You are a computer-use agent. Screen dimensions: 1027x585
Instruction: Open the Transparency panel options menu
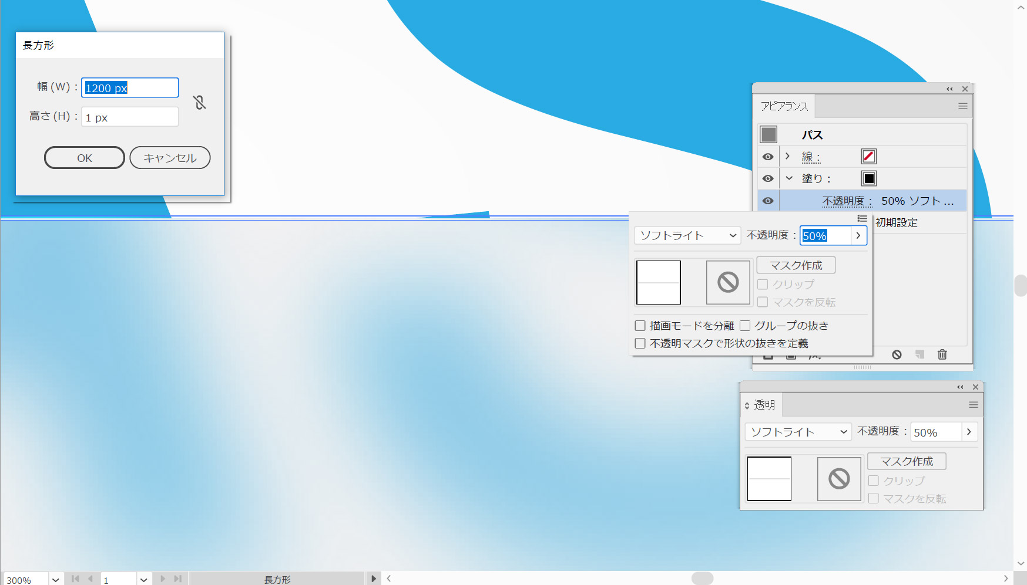(973, 405)
